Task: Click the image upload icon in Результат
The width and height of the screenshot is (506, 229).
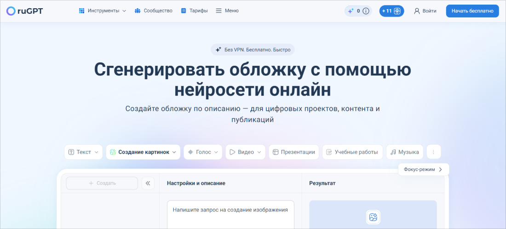Action: [373, 217]
